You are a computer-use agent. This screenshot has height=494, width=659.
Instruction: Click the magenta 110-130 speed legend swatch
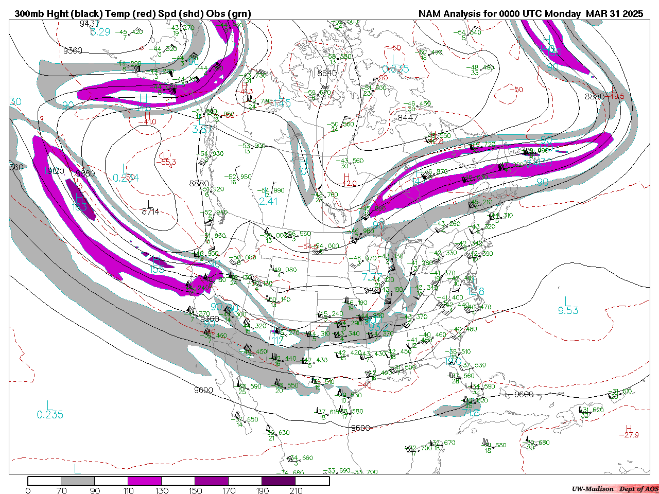click(x=145, y=481)
